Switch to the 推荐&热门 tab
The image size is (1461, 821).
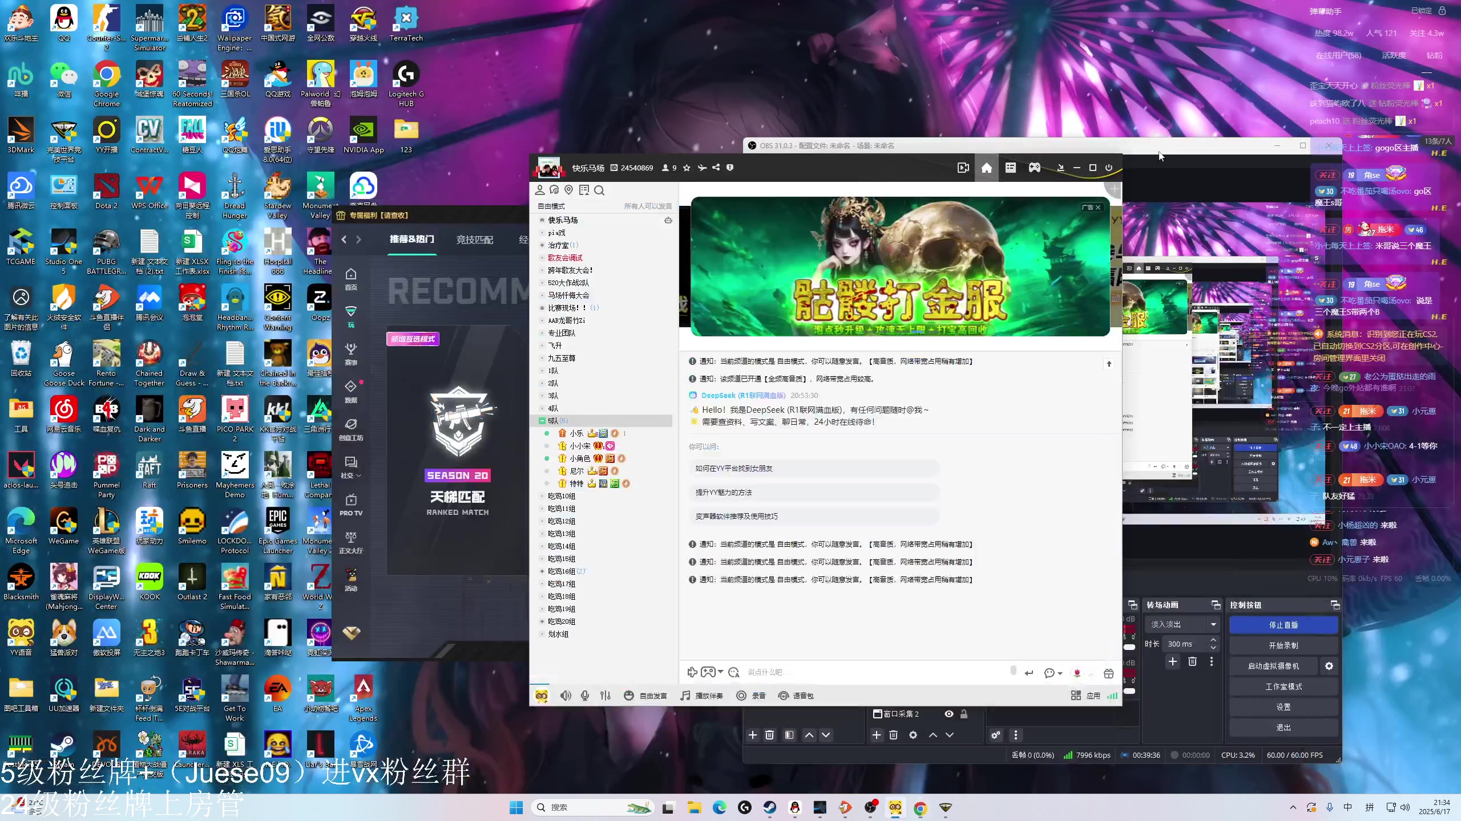click(412, 239)
